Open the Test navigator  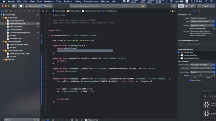click(25, 11)
